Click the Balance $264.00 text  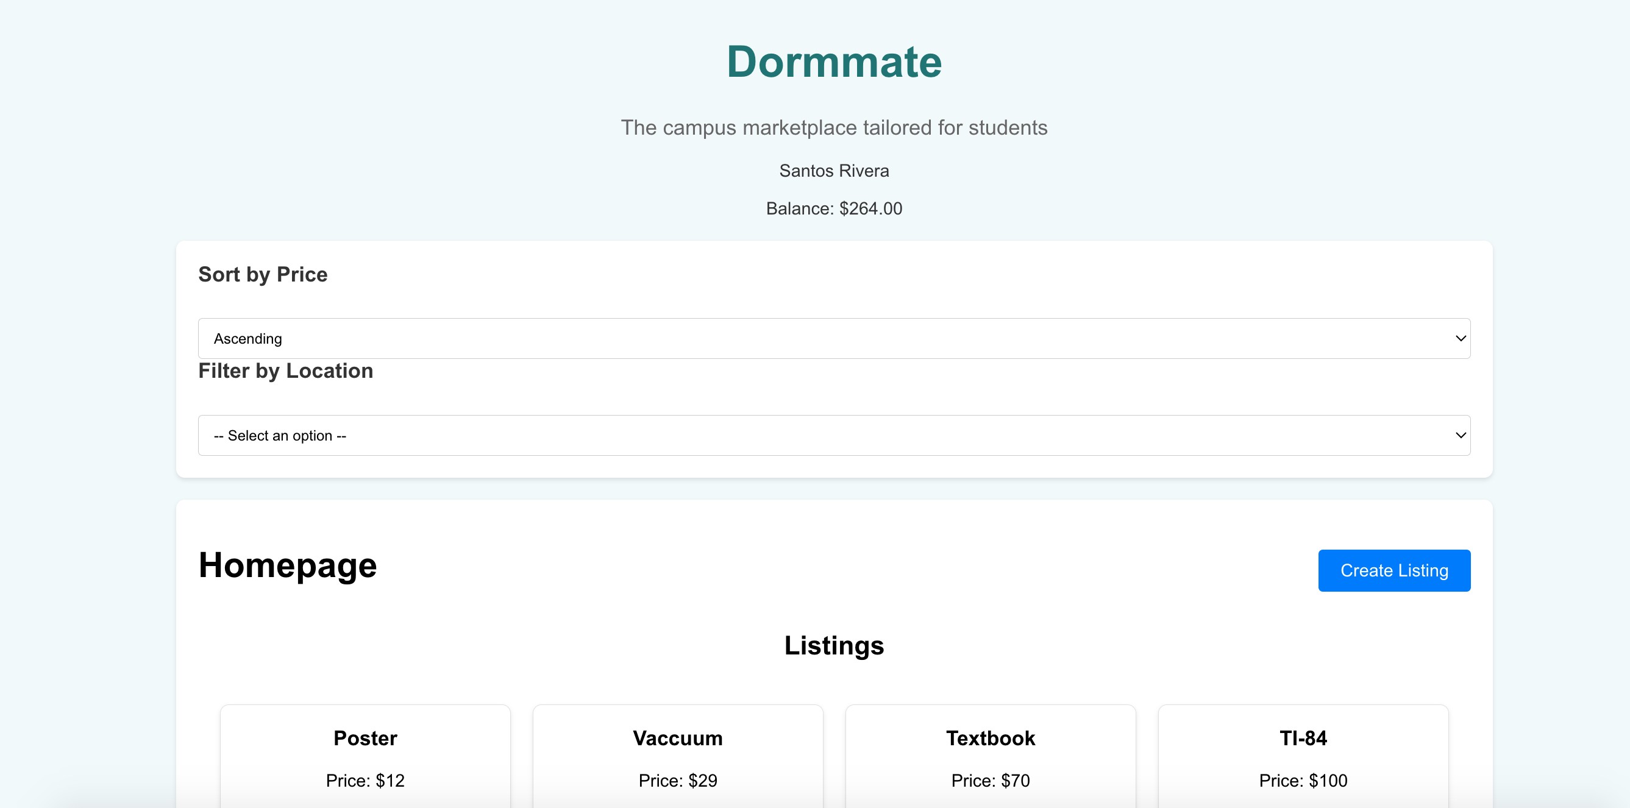point(833,208)
